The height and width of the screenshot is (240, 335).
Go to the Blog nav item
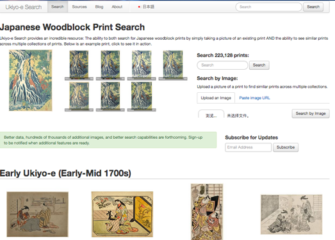99,7
